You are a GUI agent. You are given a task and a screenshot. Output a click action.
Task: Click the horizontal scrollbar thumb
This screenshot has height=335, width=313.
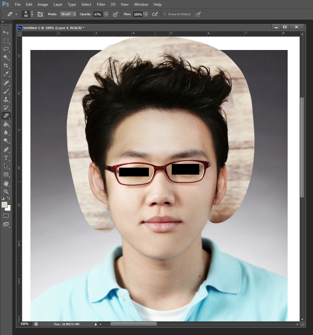(134, 324)
